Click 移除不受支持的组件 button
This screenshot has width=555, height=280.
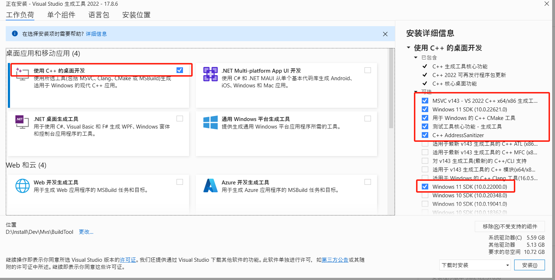[510, 226]
